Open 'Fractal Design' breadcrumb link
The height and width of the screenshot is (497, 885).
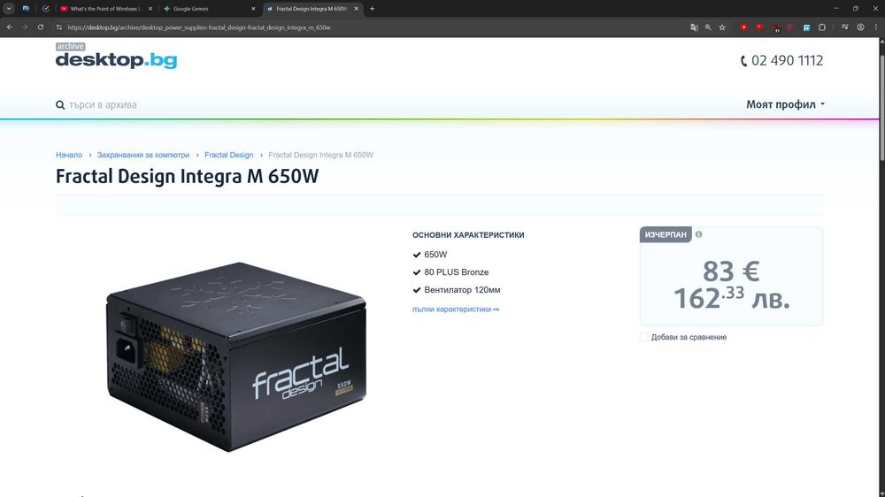click(x=228, y=155)
